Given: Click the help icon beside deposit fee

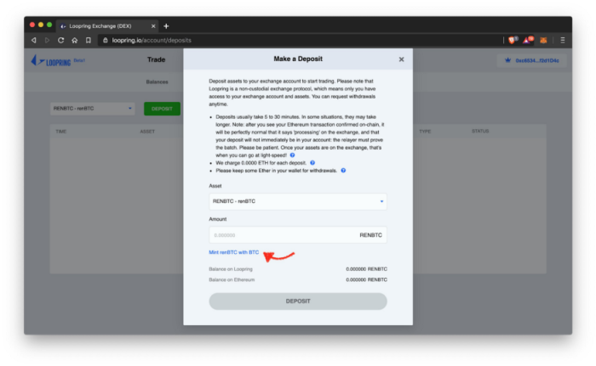Looking at the screenshot, I should coord(312,163).
